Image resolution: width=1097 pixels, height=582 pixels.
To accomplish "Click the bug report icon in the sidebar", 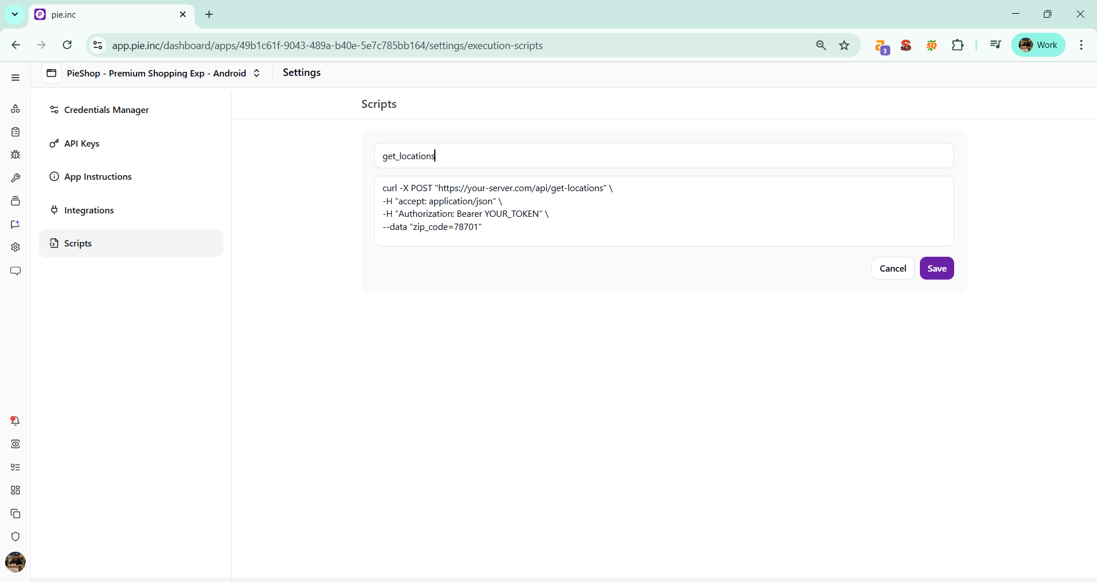I will pos(15,154).
